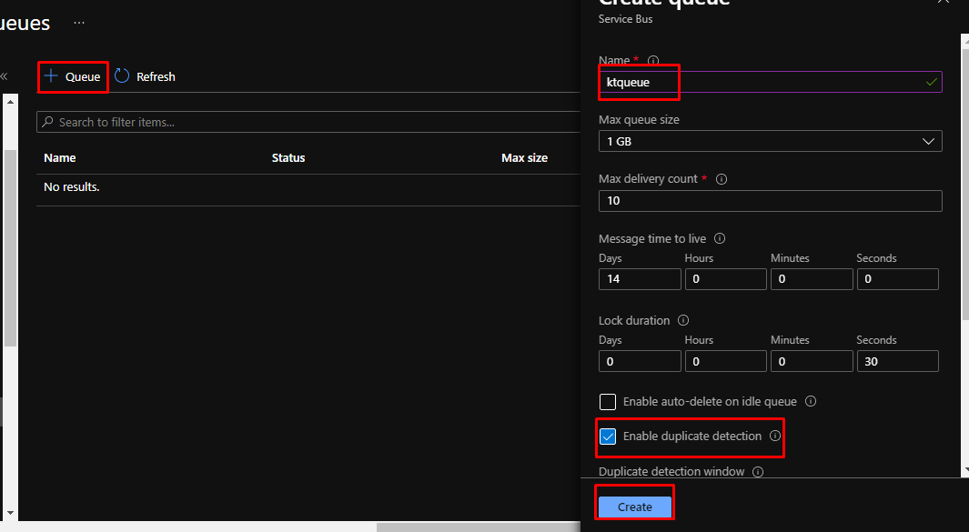Show info for Message time to live
The image size is (969, 532).
tap(720, 239)
